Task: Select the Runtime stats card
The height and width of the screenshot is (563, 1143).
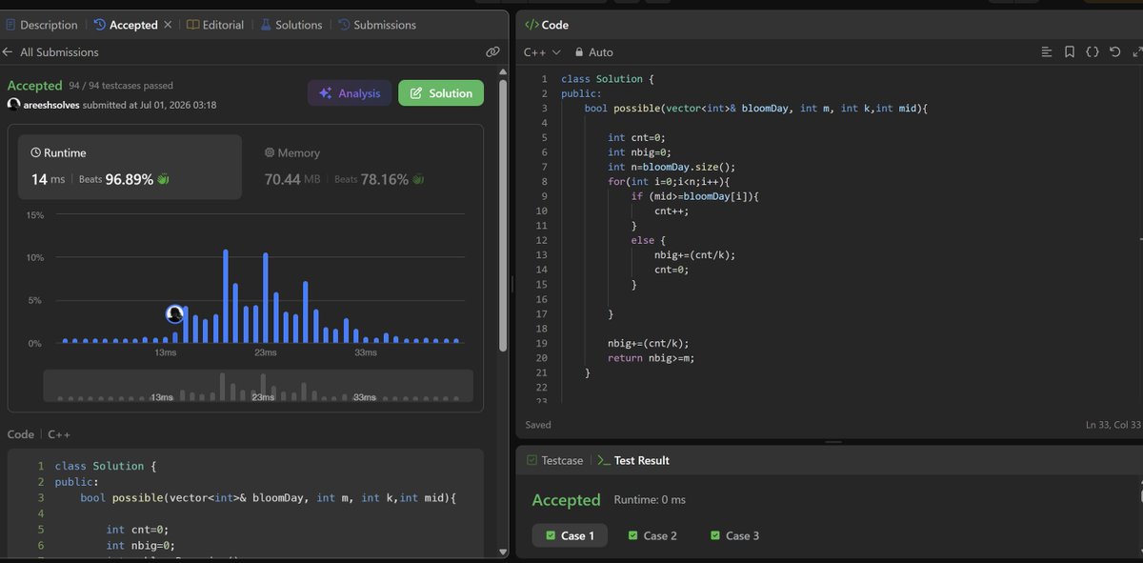Action: point(130,166)
